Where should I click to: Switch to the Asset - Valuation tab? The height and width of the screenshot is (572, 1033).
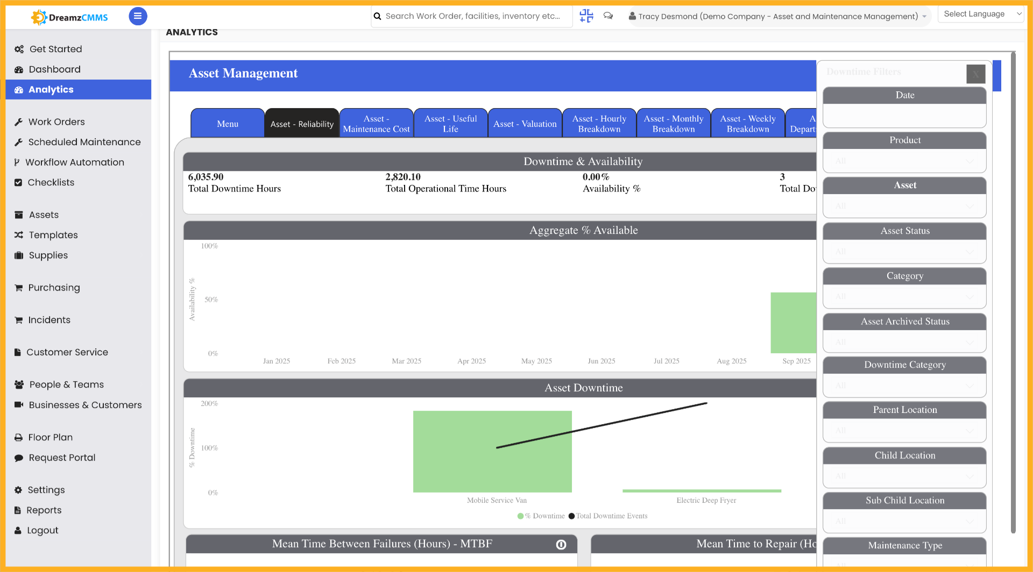pos(525,123)
